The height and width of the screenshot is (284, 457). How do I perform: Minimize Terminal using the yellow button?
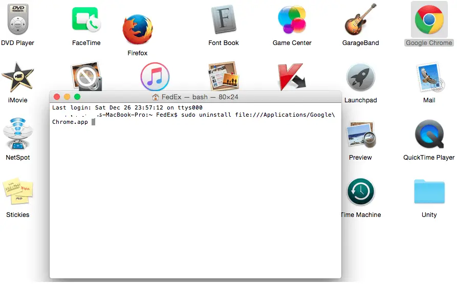click(67, 97)
